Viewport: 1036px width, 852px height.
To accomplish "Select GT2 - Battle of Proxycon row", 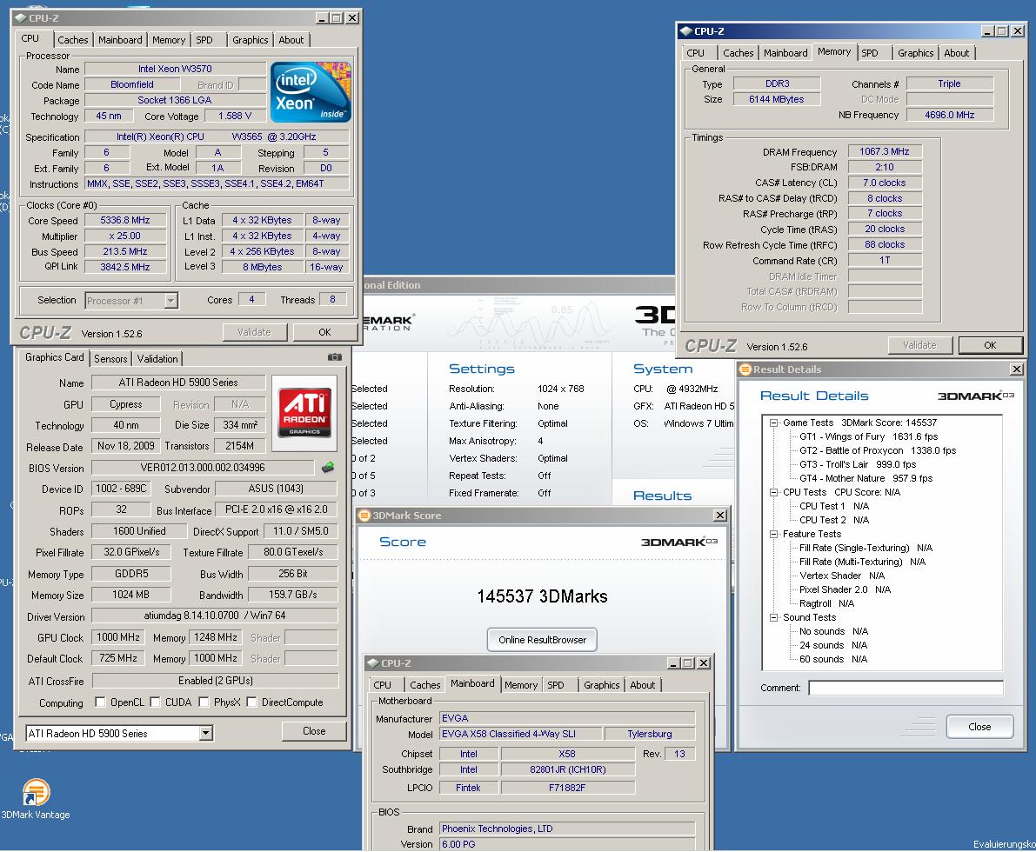I will [x=878, y=450].
